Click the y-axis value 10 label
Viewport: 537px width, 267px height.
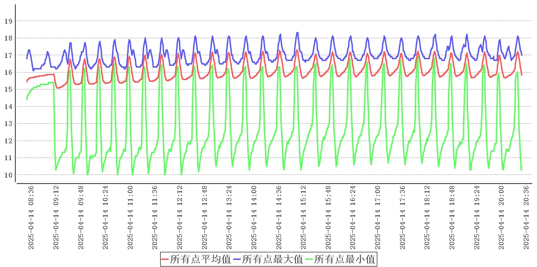coord(8,175)
